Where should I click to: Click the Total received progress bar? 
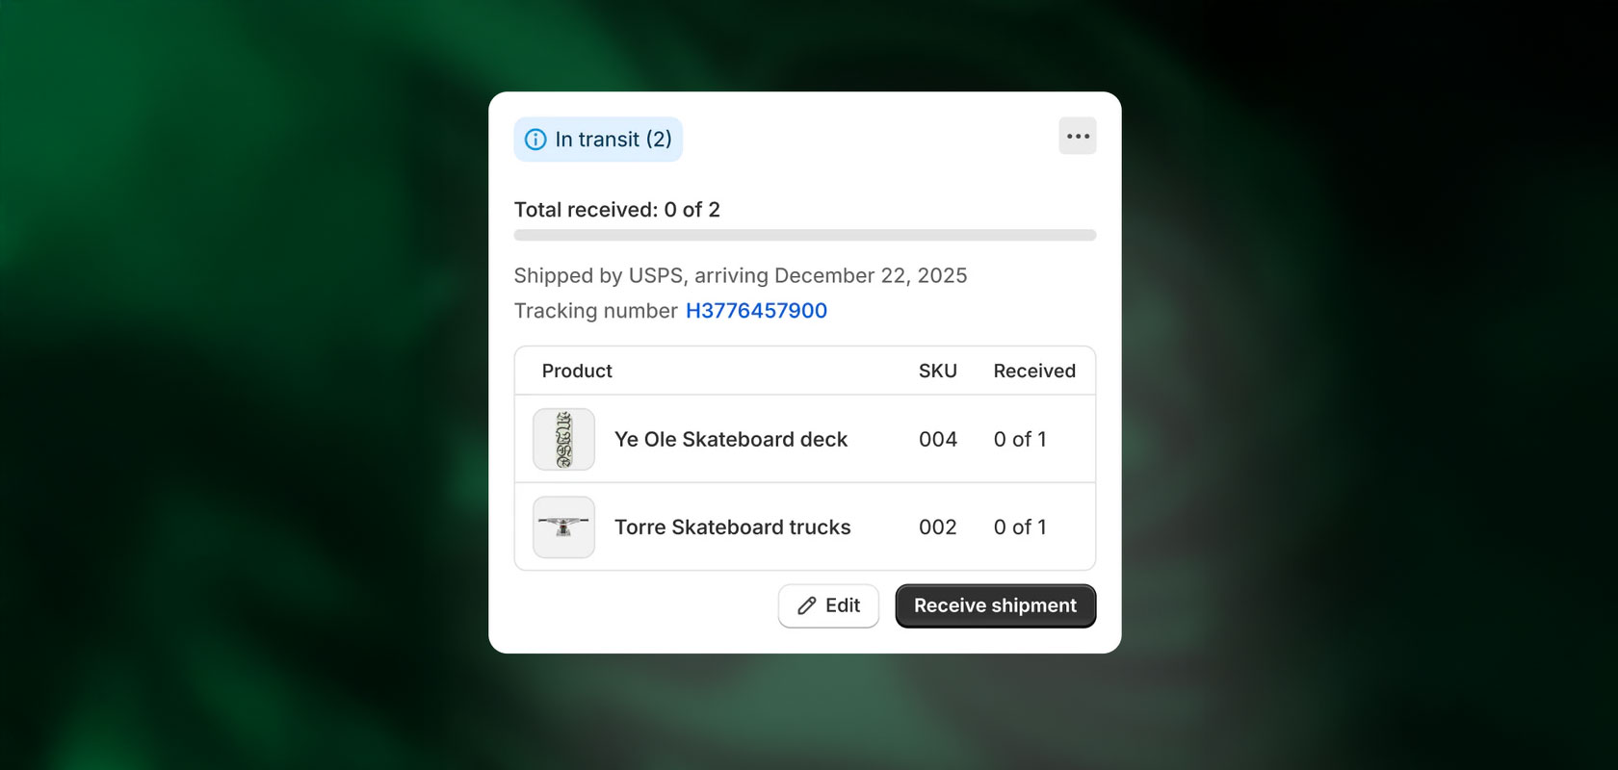tap(804, 234)
